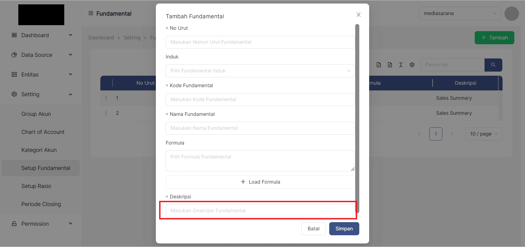Image resolution: width=525 pixels, height=247 pixels.
Task: Change the 10 / page size dropdown
Action: pyautogui.click(x=484, y=134)
